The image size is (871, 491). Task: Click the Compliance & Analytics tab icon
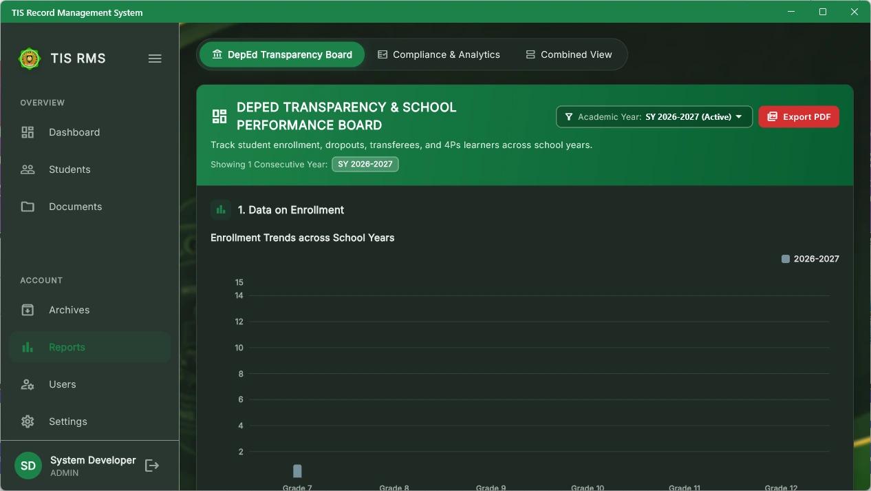tap(383, 54)
